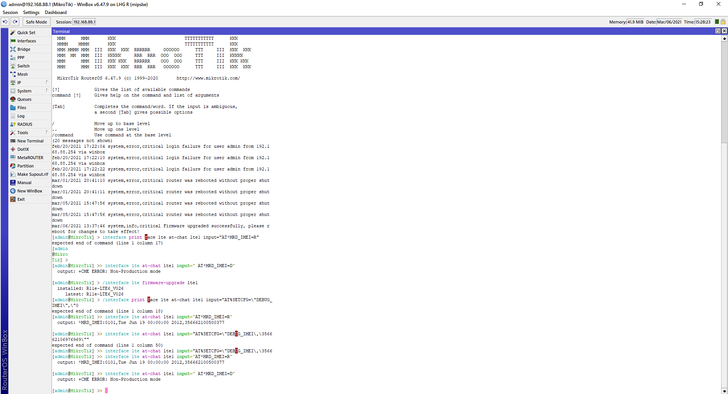Click the Exit icon
Viewport: 728px width, 394px height.
pos(13,199)
